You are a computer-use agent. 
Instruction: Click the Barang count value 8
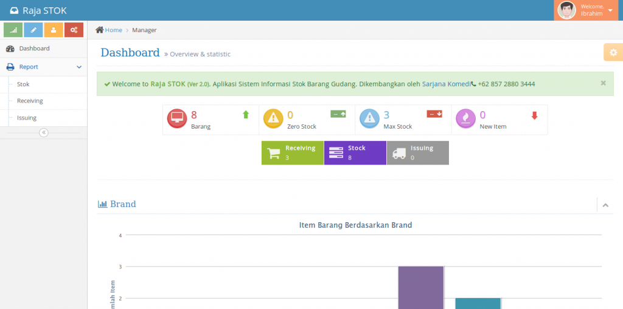click(x=194, y=115)
